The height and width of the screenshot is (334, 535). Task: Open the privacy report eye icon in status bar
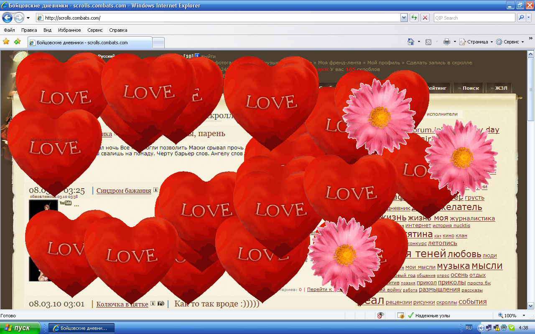click(x=380, y=316)
